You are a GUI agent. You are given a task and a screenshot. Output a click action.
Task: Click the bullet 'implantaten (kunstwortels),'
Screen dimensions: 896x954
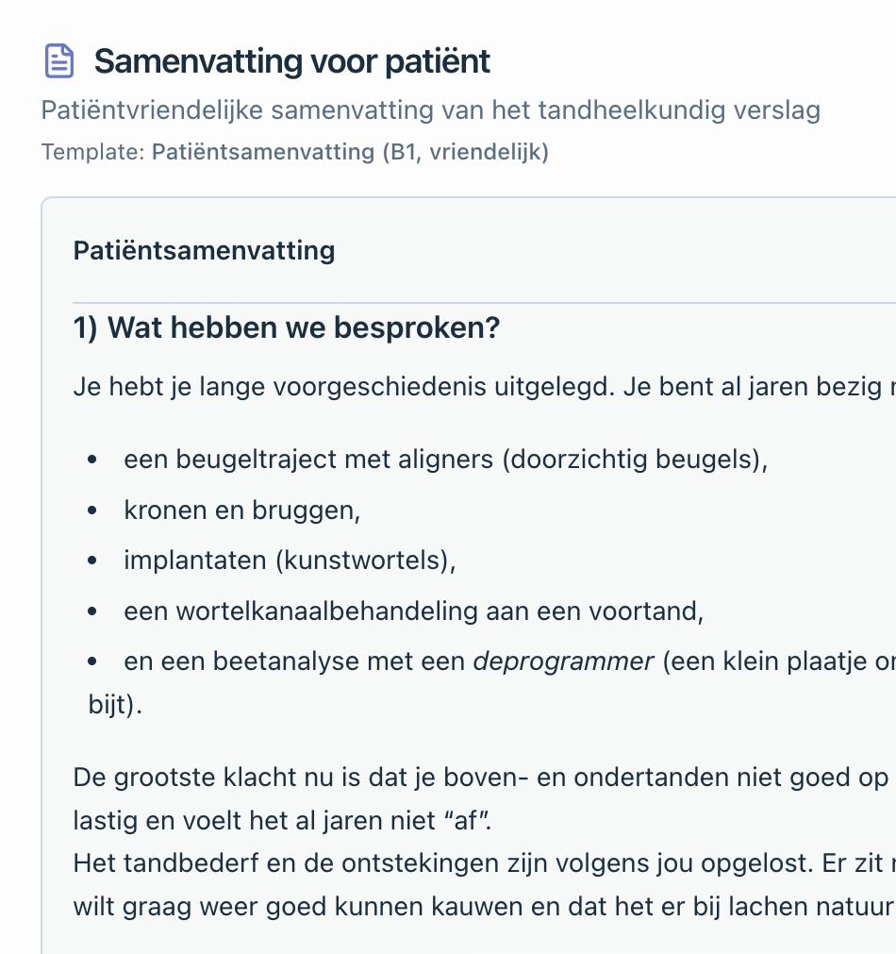coord(290,561)
